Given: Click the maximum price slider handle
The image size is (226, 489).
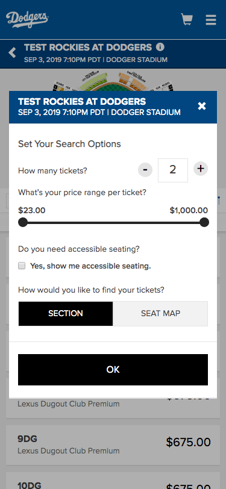Looking at the screenshot, I should 204,223.
